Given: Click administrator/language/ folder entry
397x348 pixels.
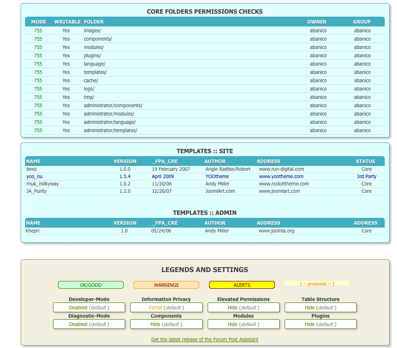Looking at the screenshot, I should [110, 122].
